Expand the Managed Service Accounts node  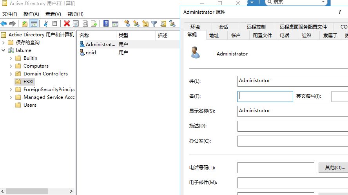11,97
